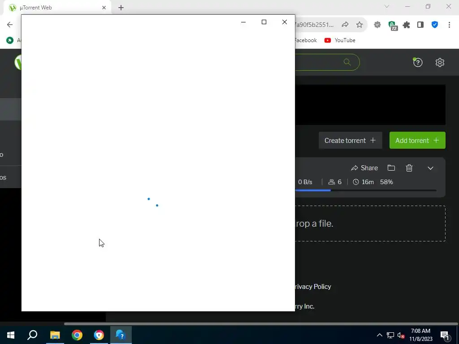459x344 pixels.
Task: Open the gray gear extension icon
Action: [377, 25]
